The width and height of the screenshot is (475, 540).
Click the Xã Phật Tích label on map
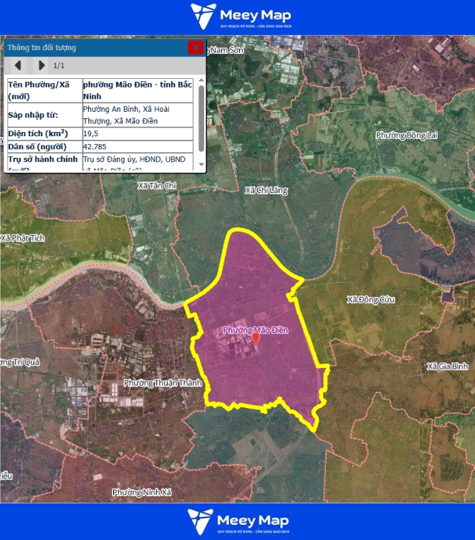click(22, 238)
